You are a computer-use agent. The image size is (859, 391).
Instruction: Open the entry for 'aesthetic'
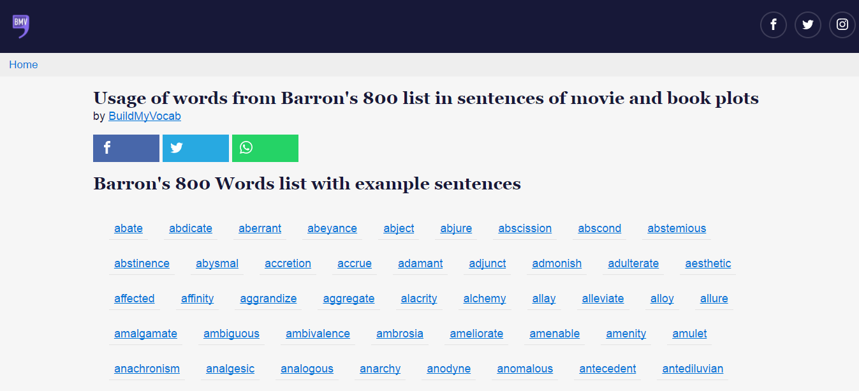[x=708, y=263]
